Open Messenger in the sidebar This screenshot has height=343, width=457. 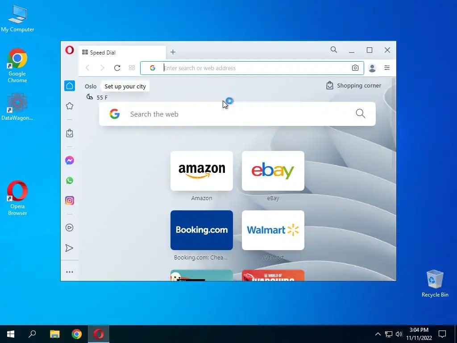(70, 160)
